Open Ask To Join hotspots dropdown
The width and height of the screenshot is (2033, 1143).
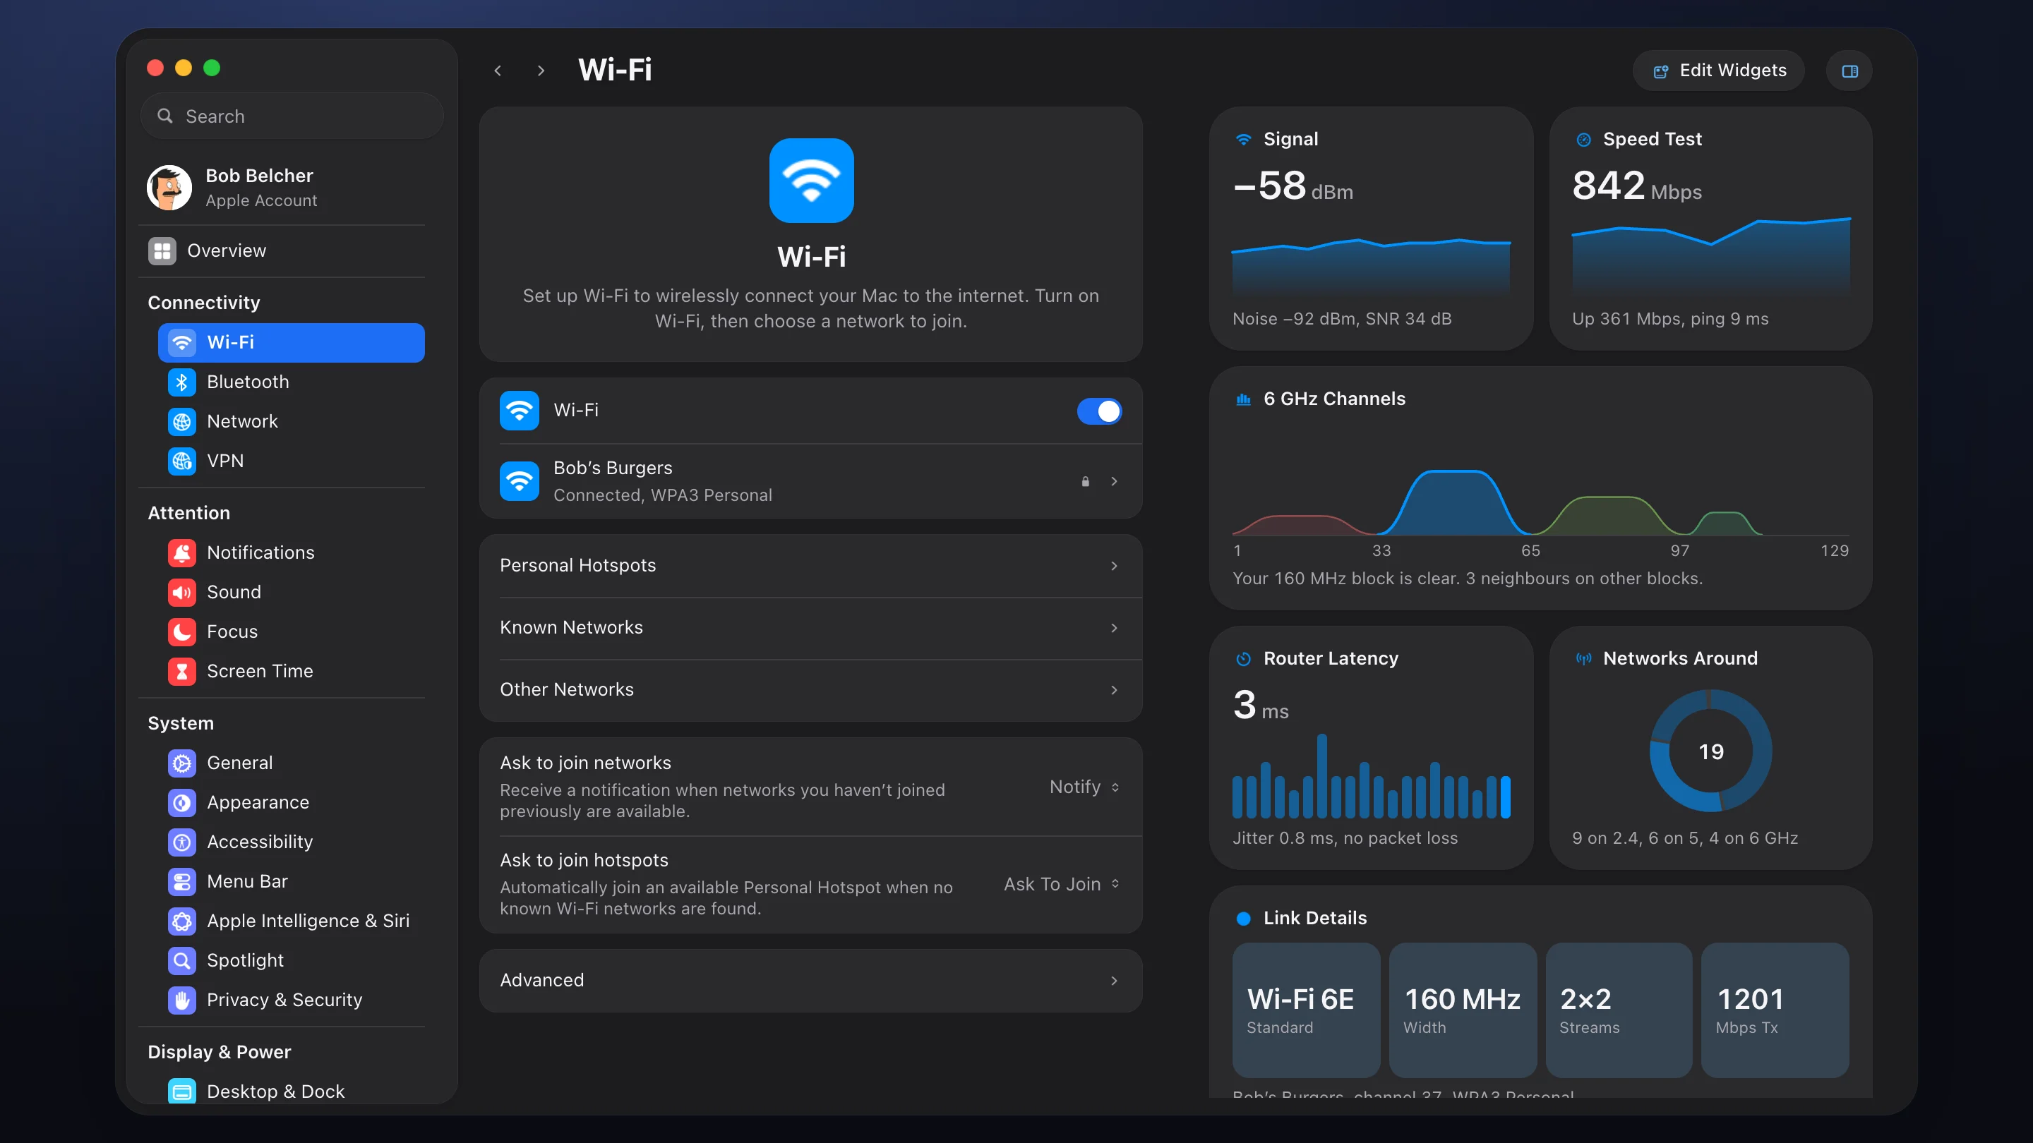coord(1062,884)
